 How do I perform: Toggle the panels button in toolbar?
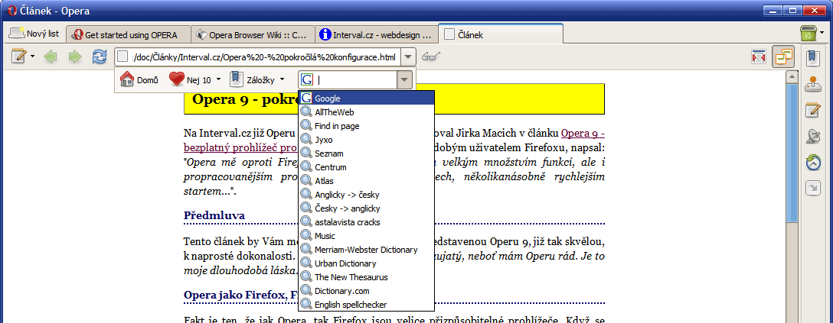coord(783,57)
